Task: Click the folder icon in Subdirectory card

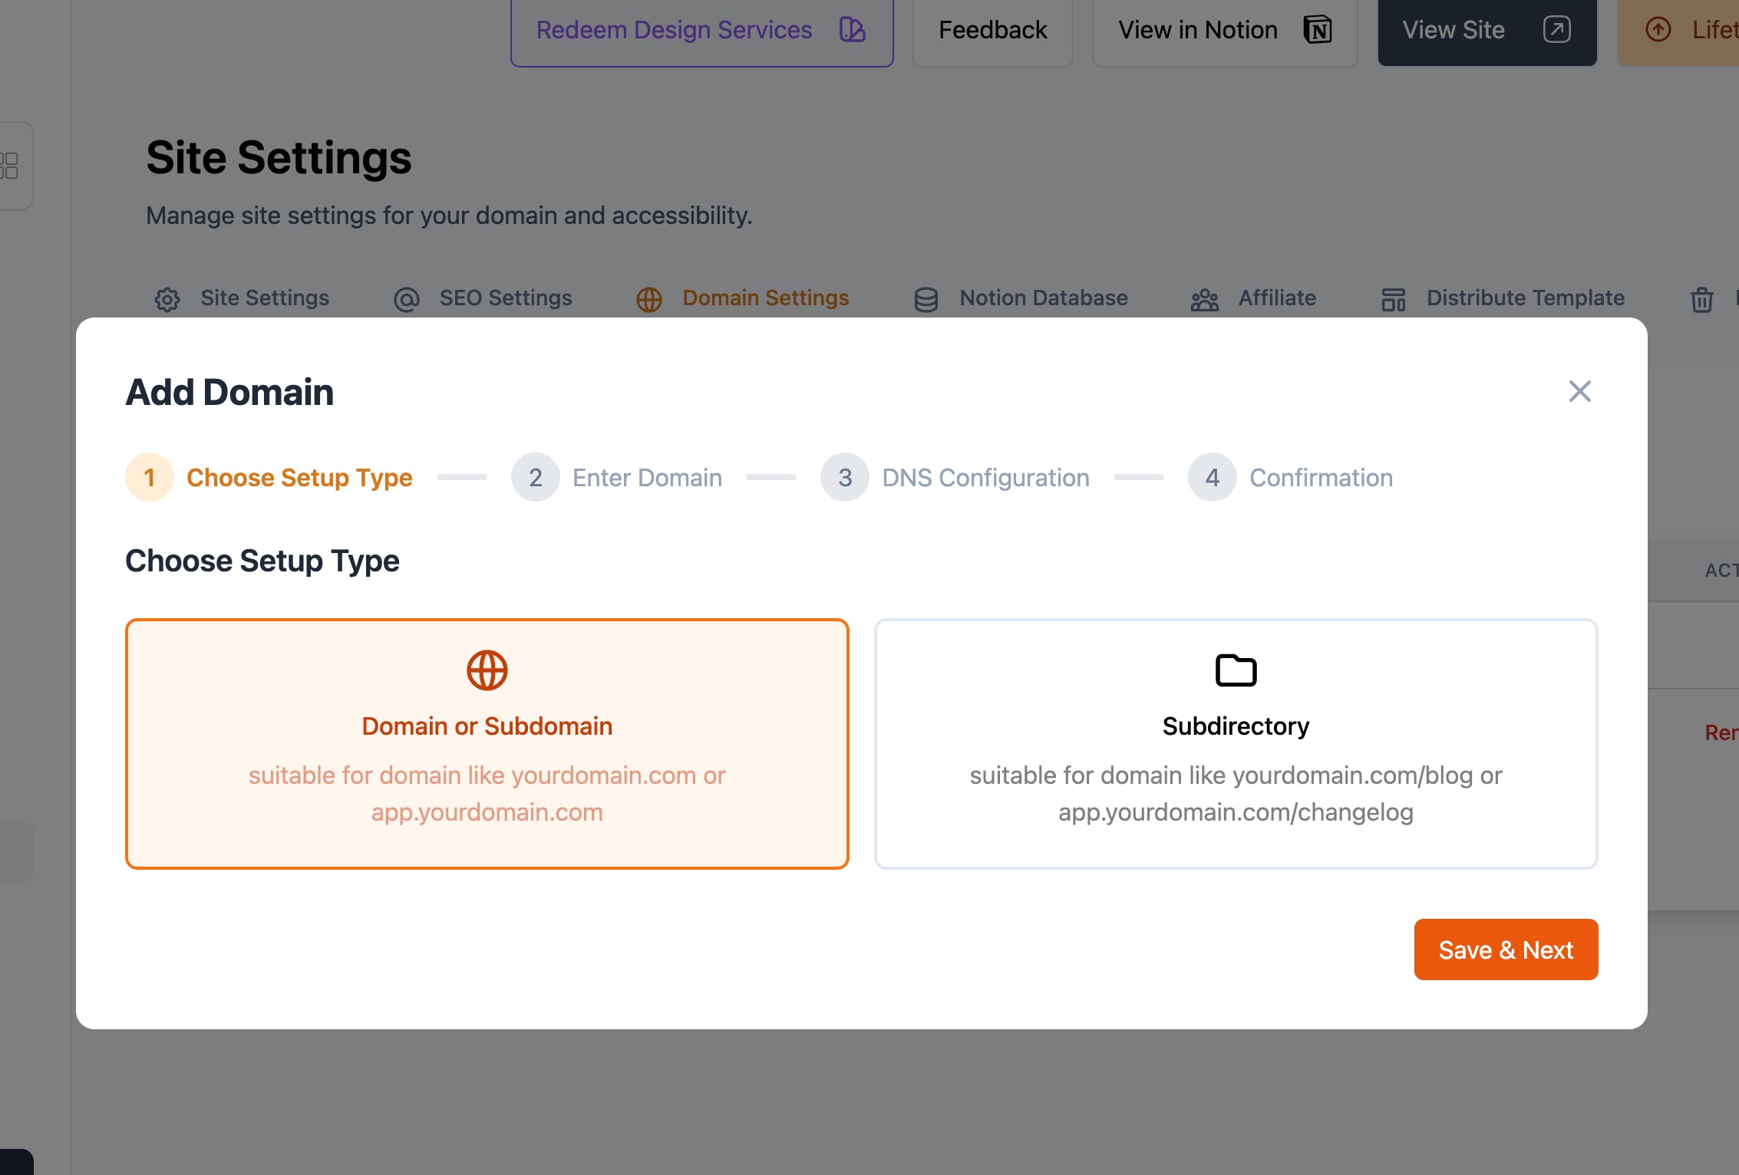Action: point(1236,670)
